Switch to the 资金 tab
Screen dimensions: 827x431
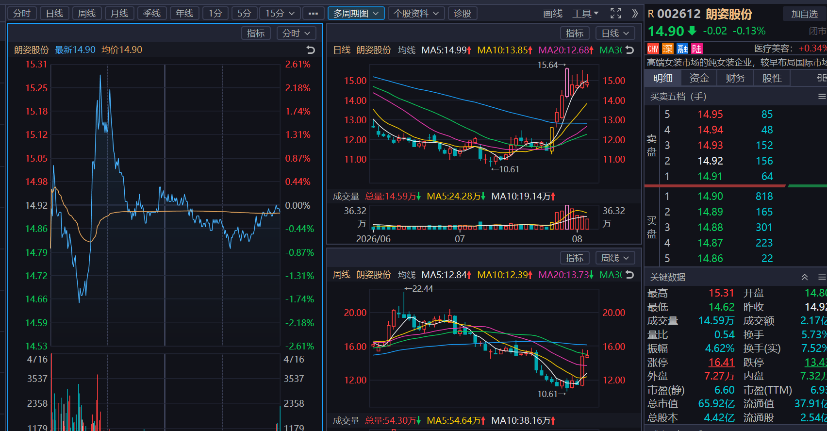[699, 78]
